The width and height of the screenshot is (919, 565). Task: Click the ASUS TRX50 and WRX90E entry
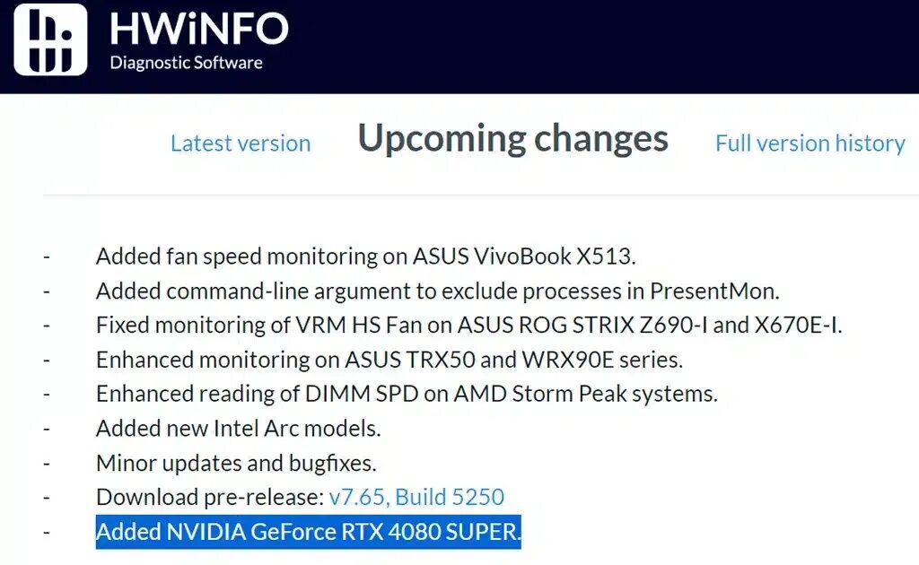(x=389, y=360)
